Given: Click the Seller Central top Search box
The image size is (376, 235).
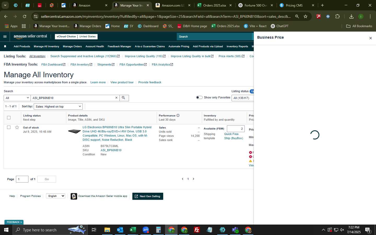Looking at the screenshot, I should point(215,37).
